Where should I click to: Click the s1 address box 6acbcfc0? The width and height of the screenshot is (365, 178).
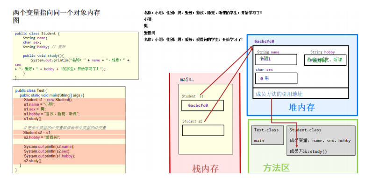point(202,105)
